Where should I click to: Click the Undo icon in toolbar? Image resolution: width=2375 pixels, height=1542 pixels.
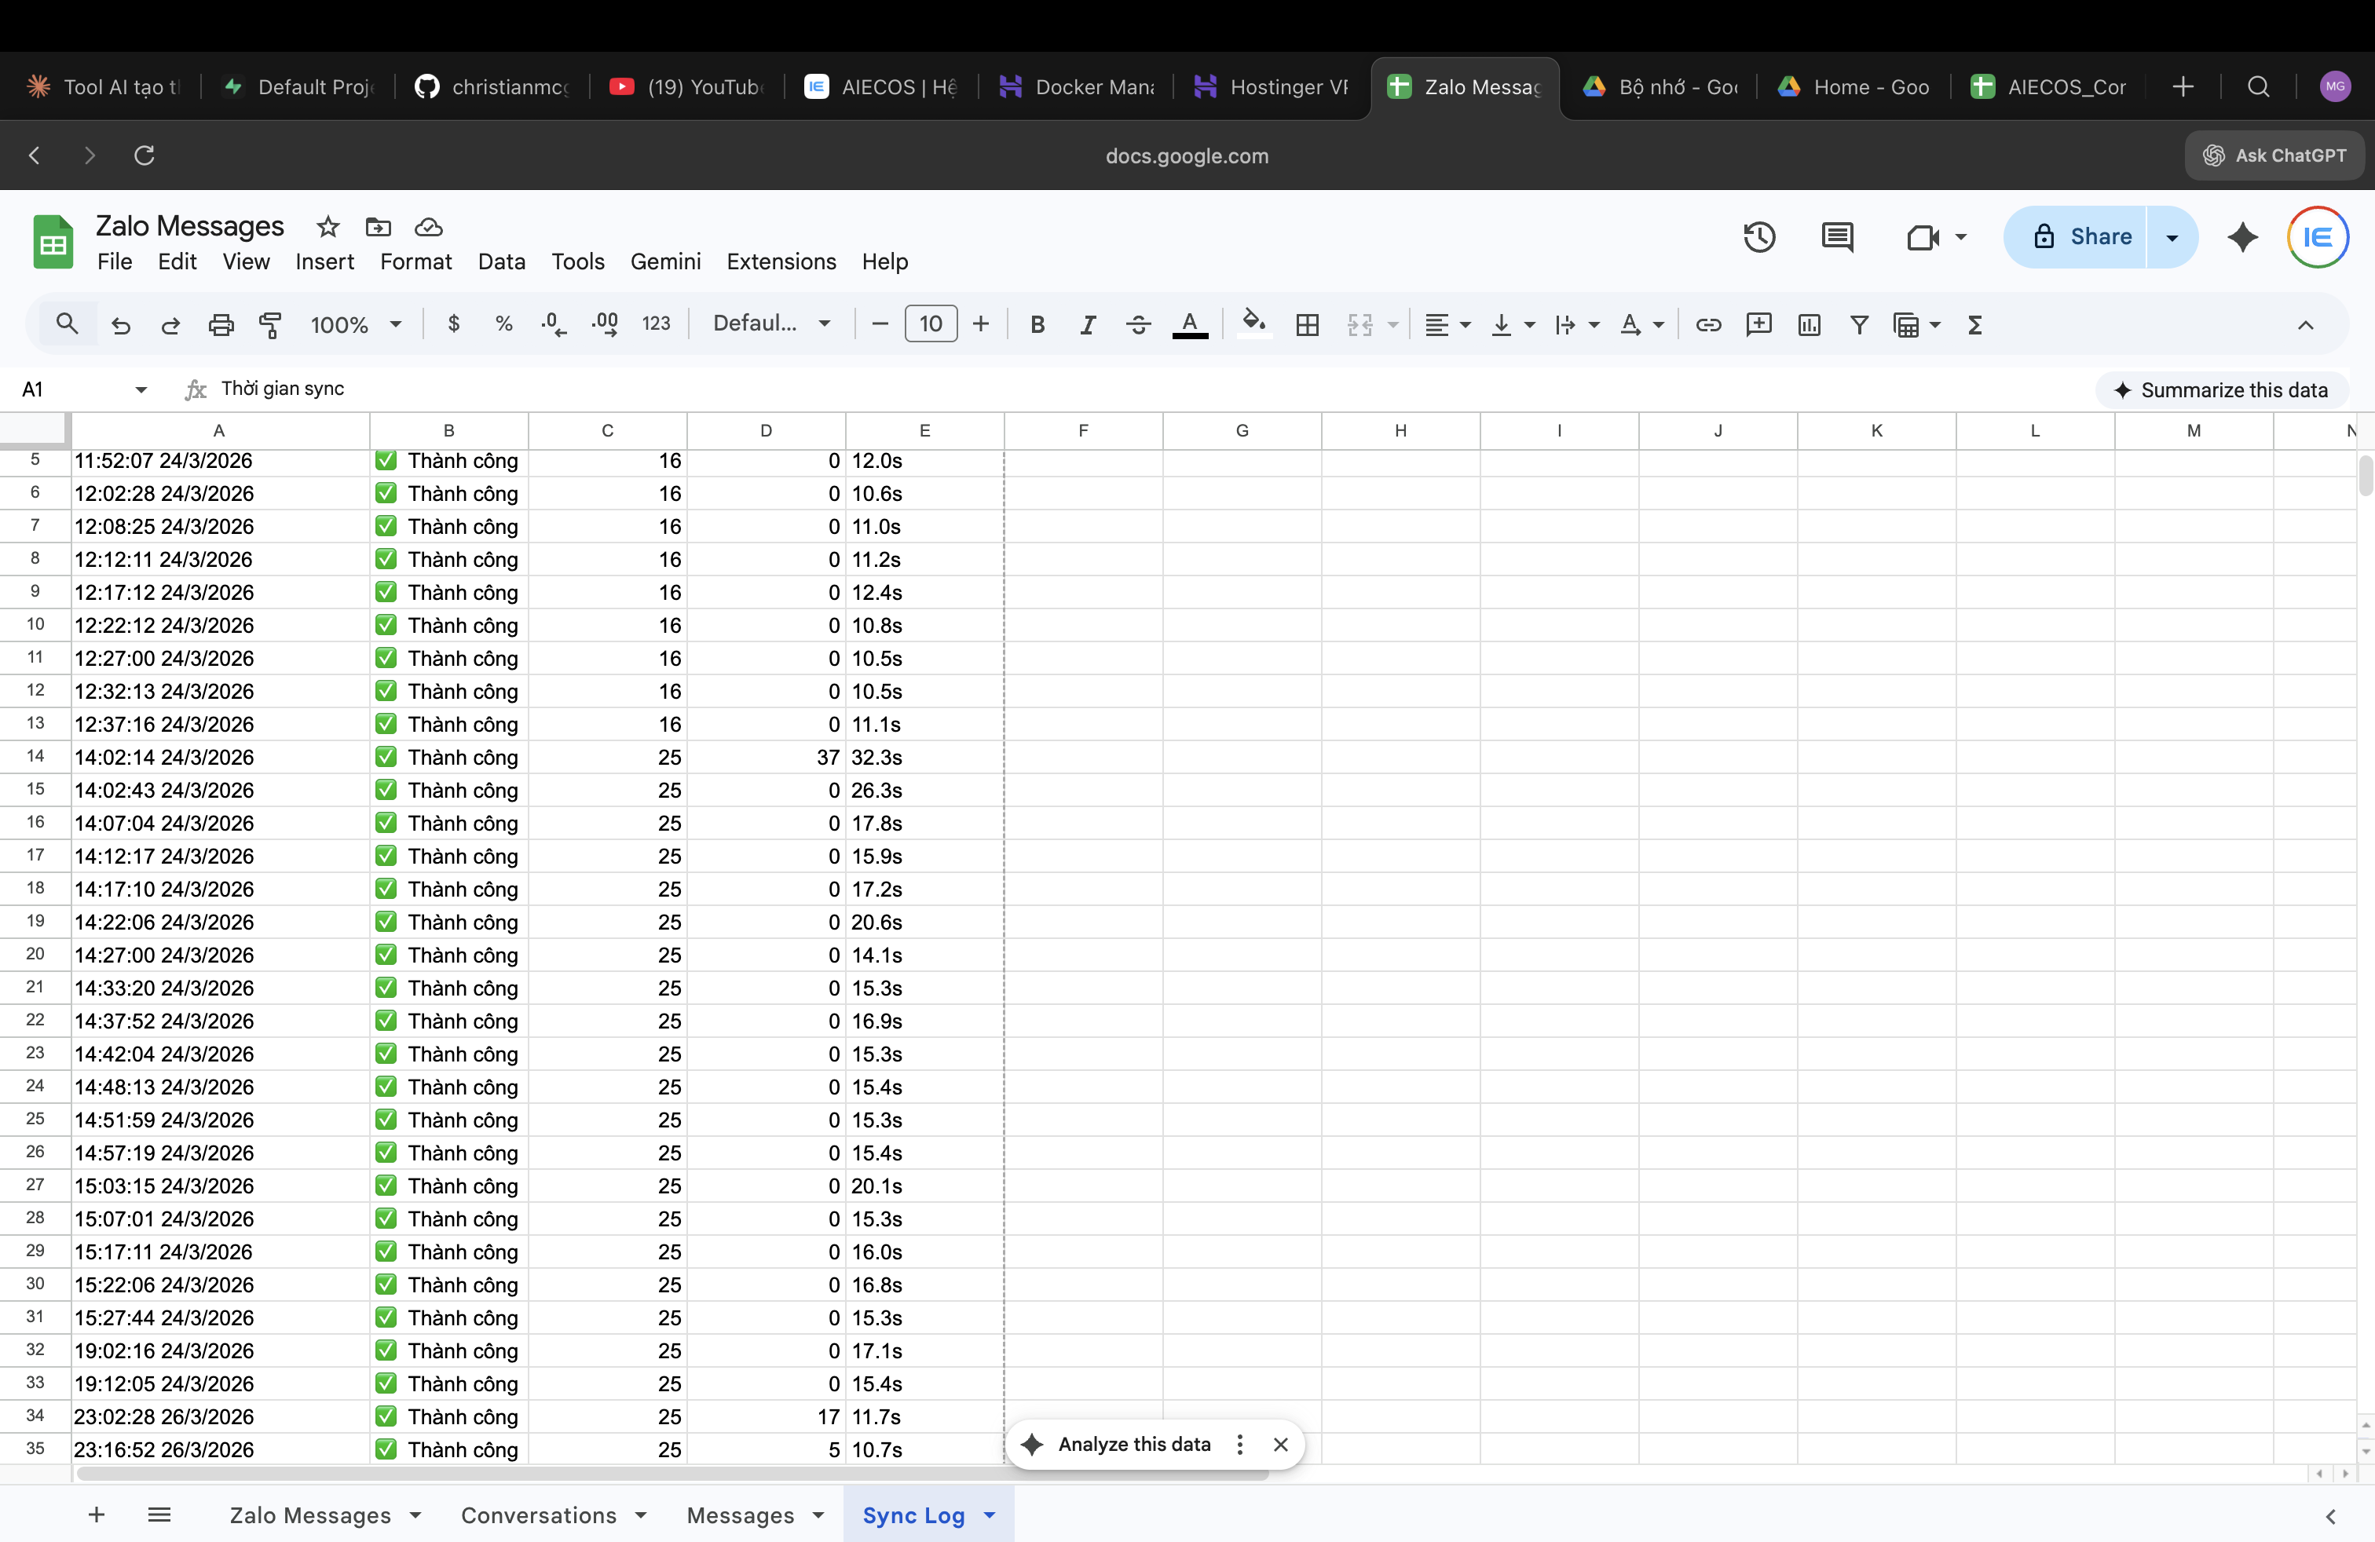(x=121, y=324)
